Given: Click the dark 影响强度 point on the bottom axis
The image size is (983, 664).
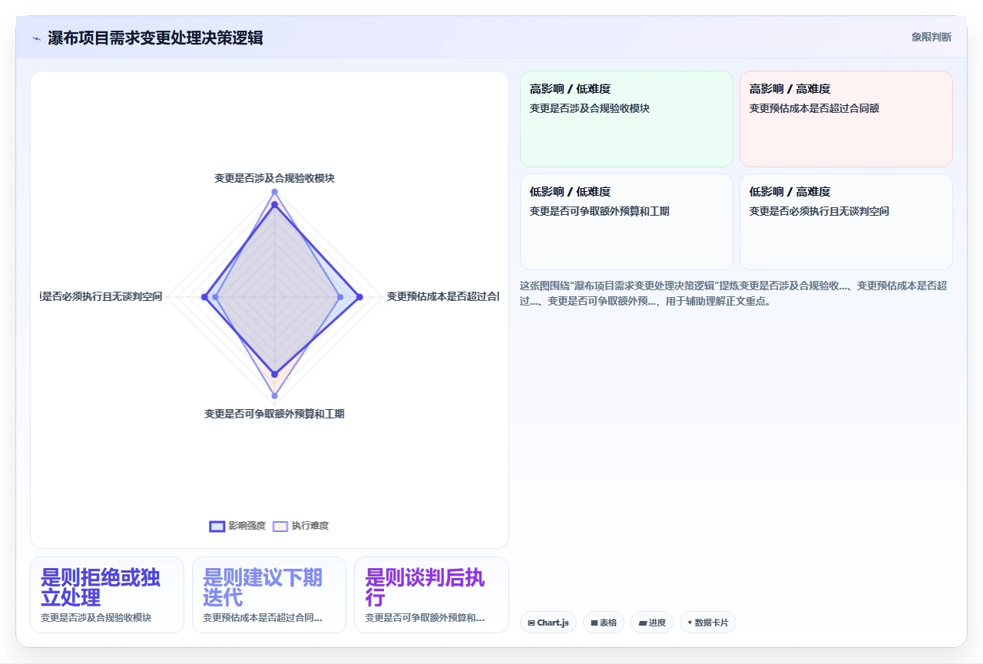Looking at the screenshot, I should (x=274, y=374).
